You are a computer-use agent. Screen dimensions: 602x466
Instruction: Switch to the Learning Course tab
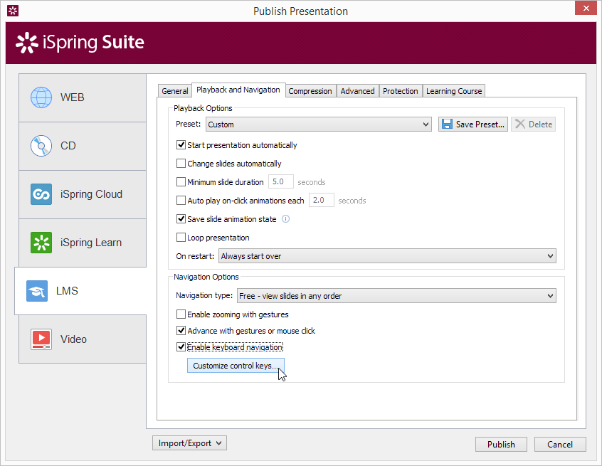tap(454, 91)
